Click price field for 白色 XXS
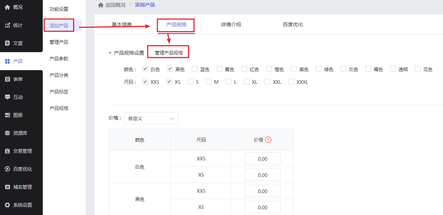The height and width of the screenshot is (215, 443). (263, 159)
